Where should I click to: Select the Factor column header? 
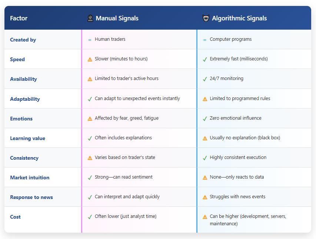point(19,18)
